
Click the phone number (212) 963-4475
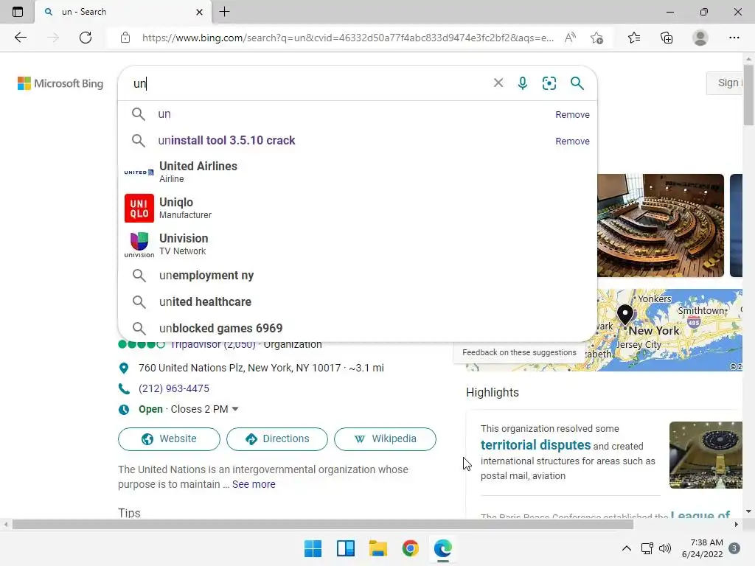(174, 388)
